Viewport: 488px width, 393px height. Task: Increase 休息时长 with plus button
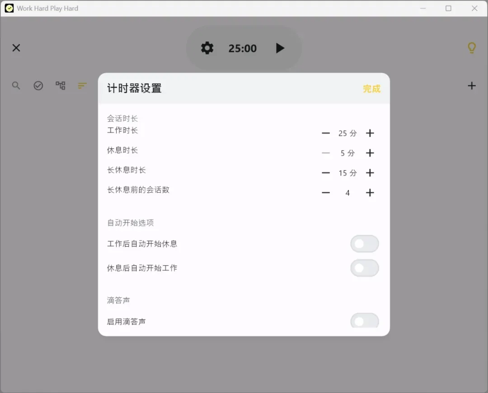click(370, 153)
